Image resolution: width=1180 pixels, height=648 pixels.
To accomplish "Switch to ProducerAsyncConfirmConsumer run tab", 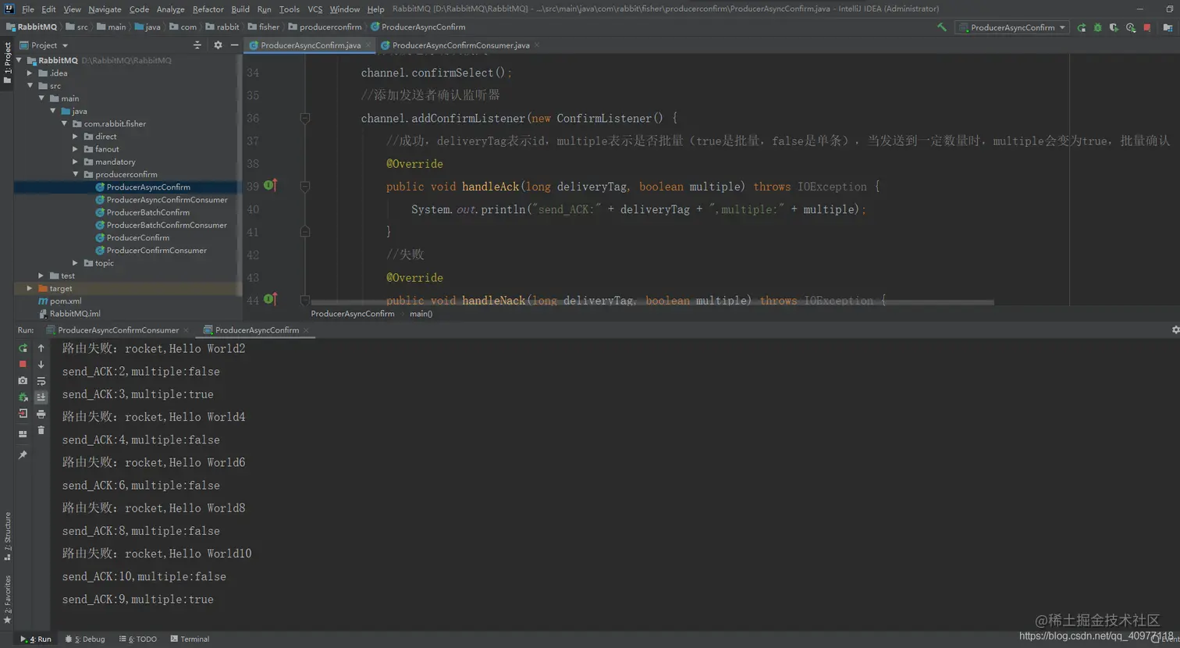I will point(118,330).
